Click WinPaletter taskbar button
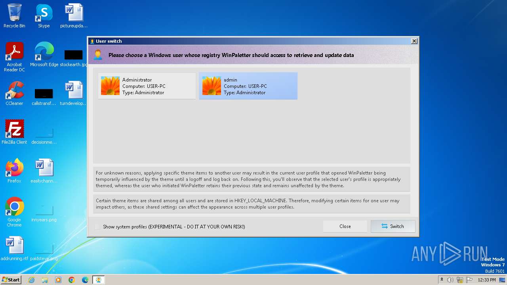Screen dimensions: 507x285 pyautogui.click(x=99, y=280)
